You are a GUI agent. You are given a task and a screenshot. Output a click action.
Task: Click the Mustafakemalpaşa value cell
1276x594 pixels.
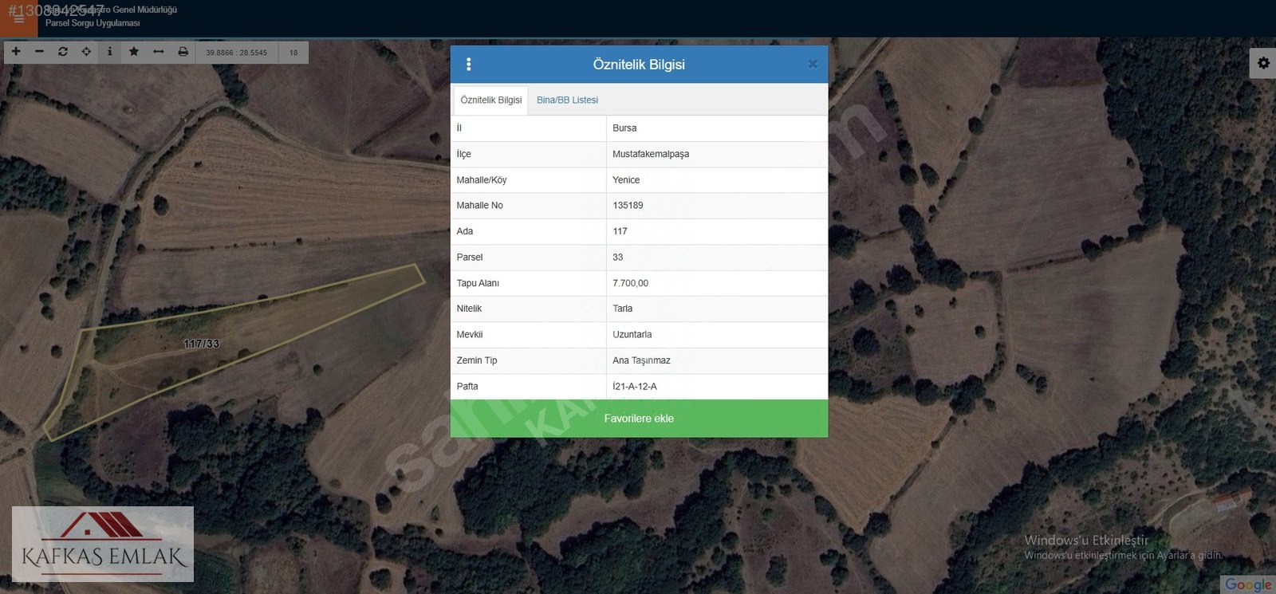[x=717, y=154]
